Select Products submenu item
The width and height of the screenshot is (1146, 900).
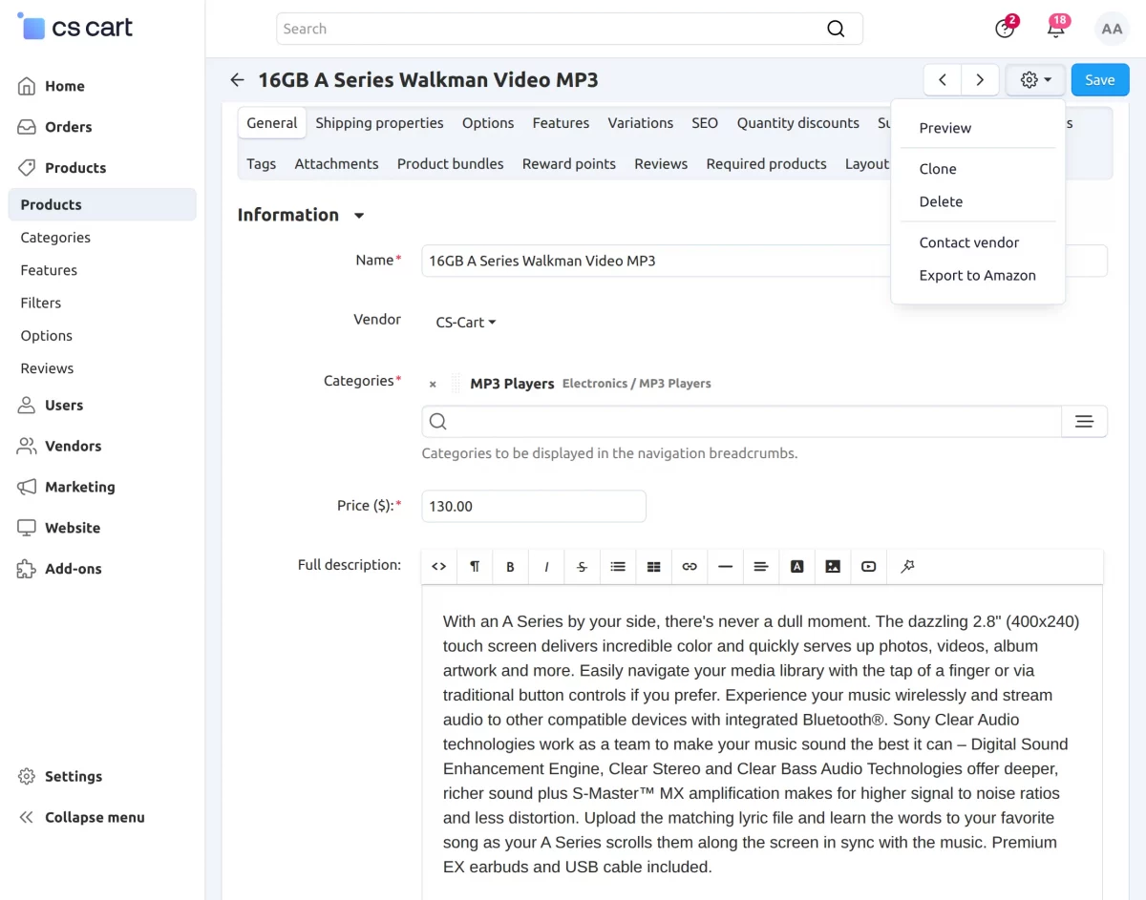pyautogui.click(x=102, y=204)
